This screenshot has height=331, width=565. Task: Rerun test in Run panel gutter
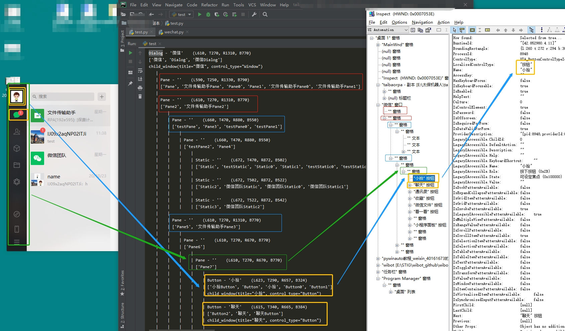click(x=130, y=53)
